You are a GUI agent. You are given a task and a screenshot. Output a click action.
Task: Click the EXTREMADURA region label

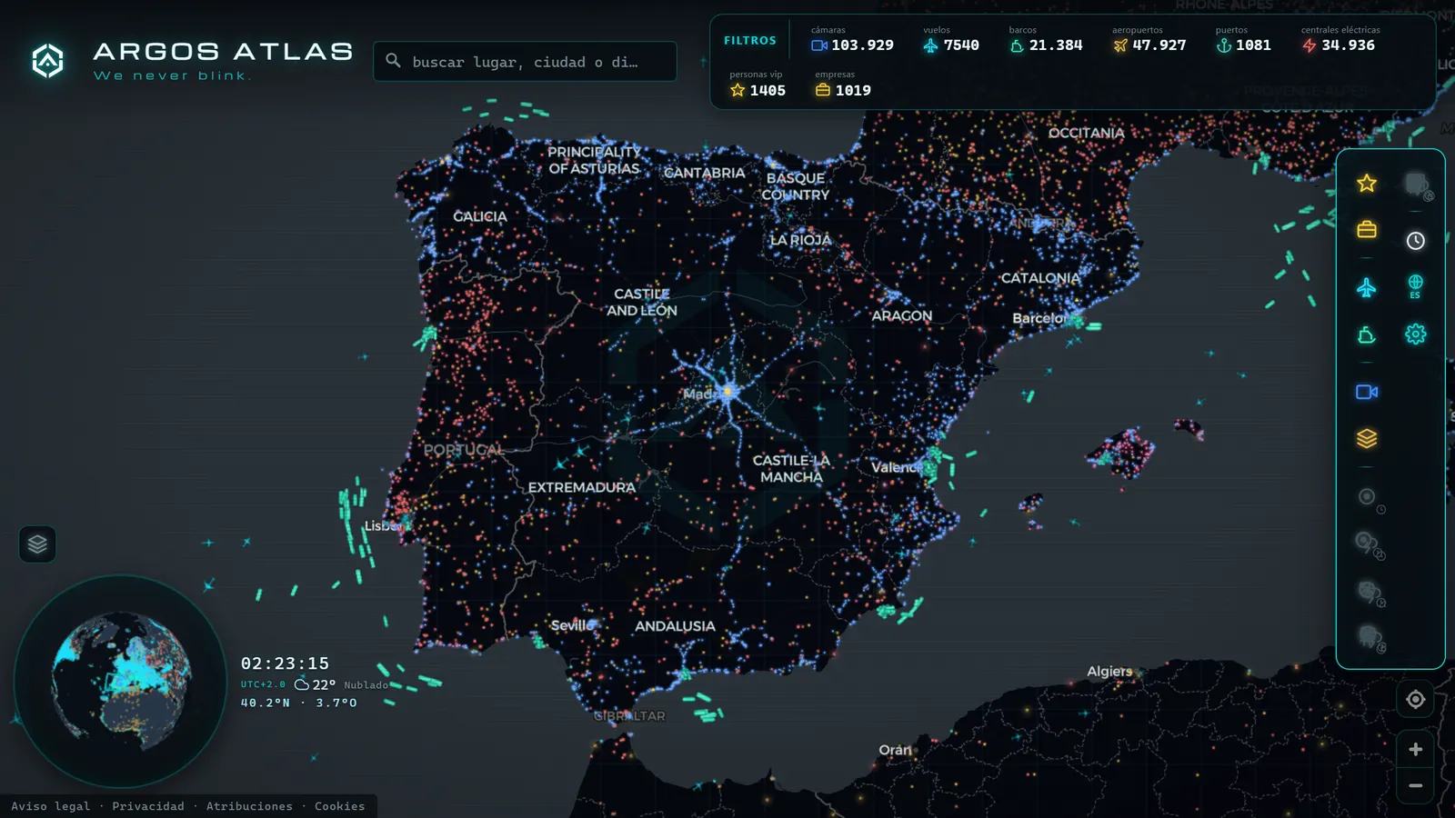(x=582, y=487)
